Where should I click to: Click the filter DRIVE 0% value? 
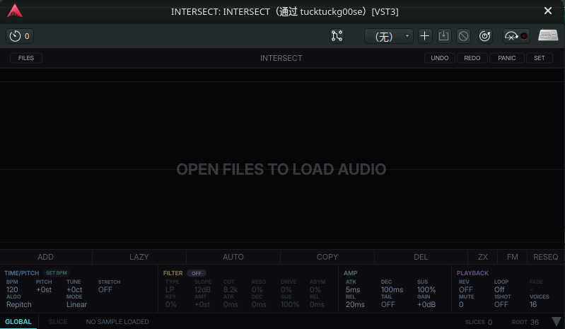(x=286, y=289)
